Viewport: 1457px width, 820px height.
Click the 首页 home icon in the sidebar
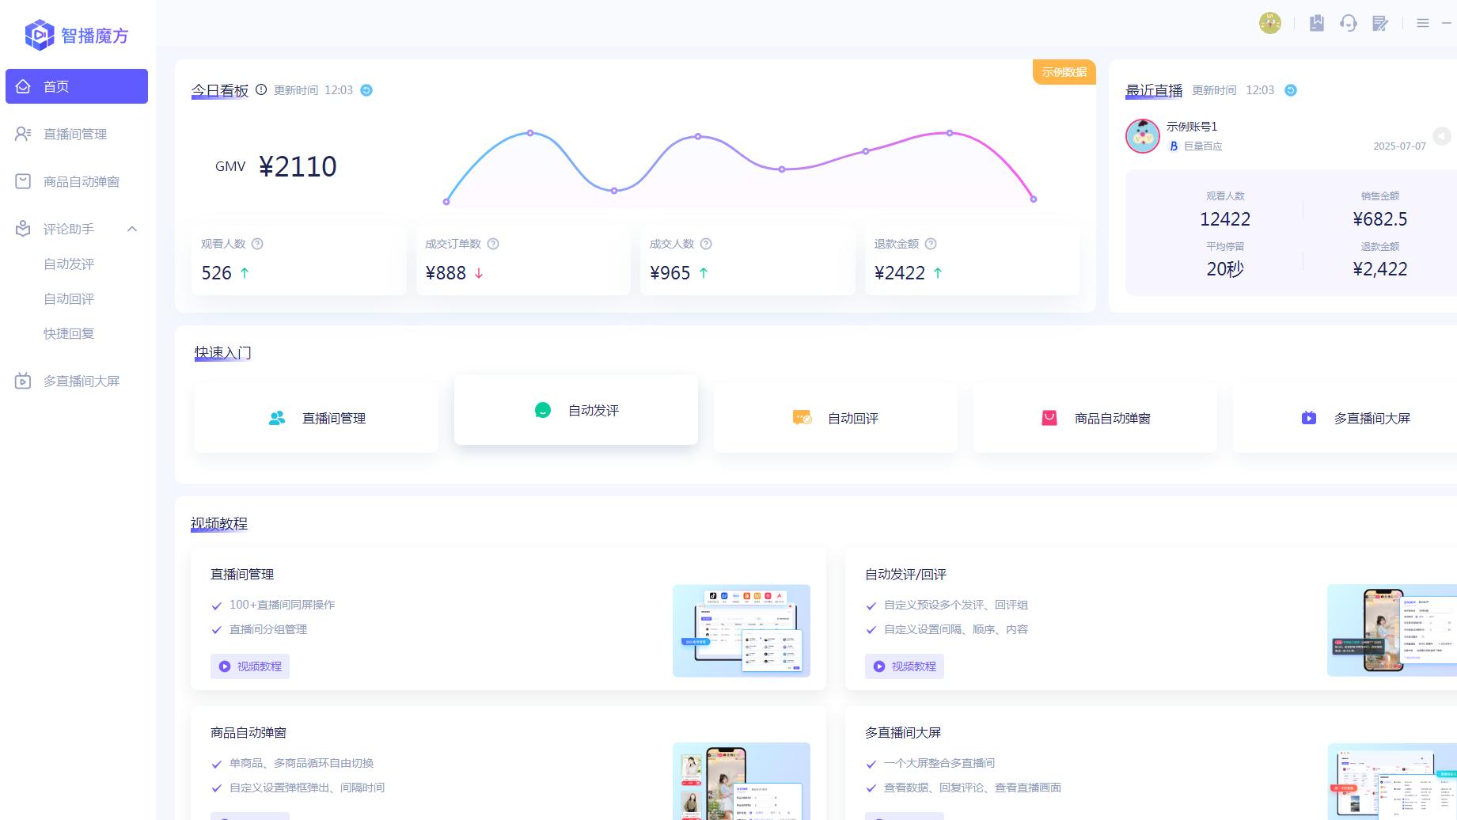[x=23, y=86]
